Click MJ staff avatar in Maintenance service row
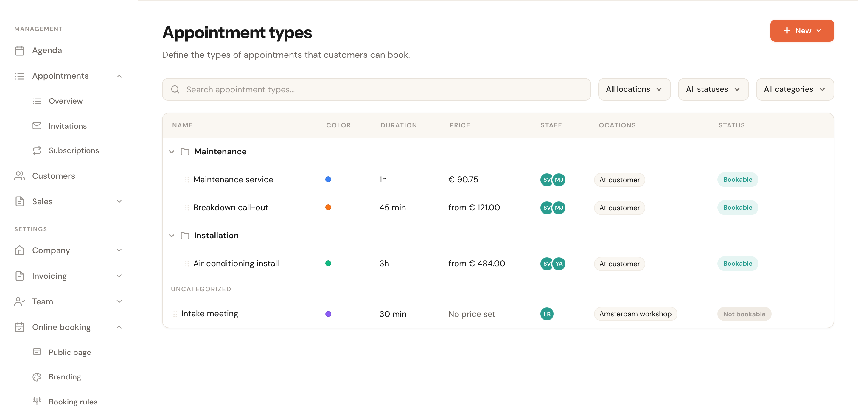The height and width of the screenshot is (417, 858). point(559,180)
